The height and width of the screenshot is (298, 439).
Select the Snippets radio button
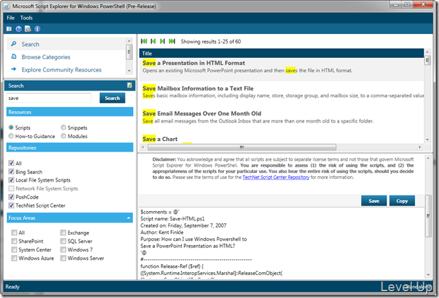(63, 127)
